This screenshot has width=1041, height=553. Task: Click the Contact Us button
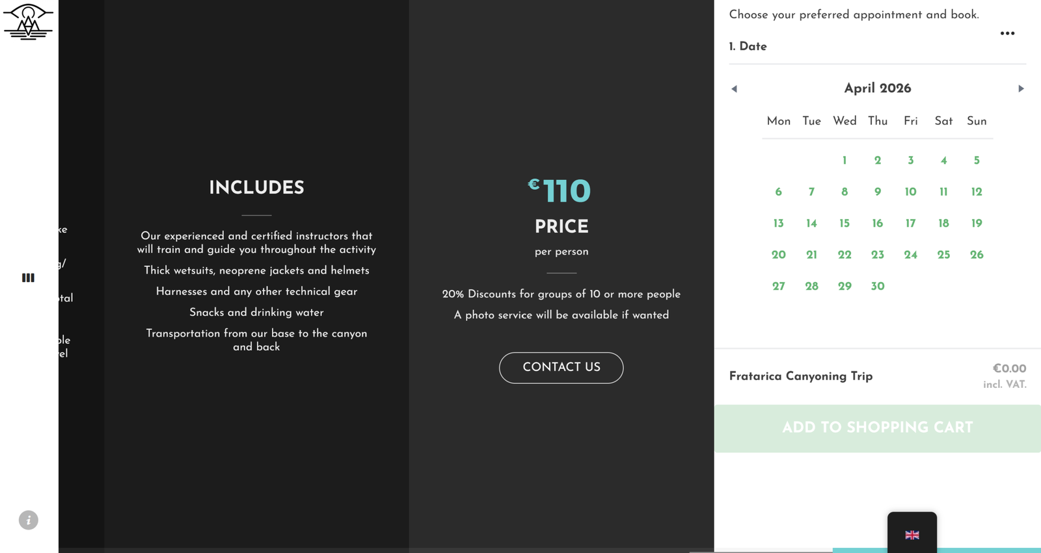point(561,368)
